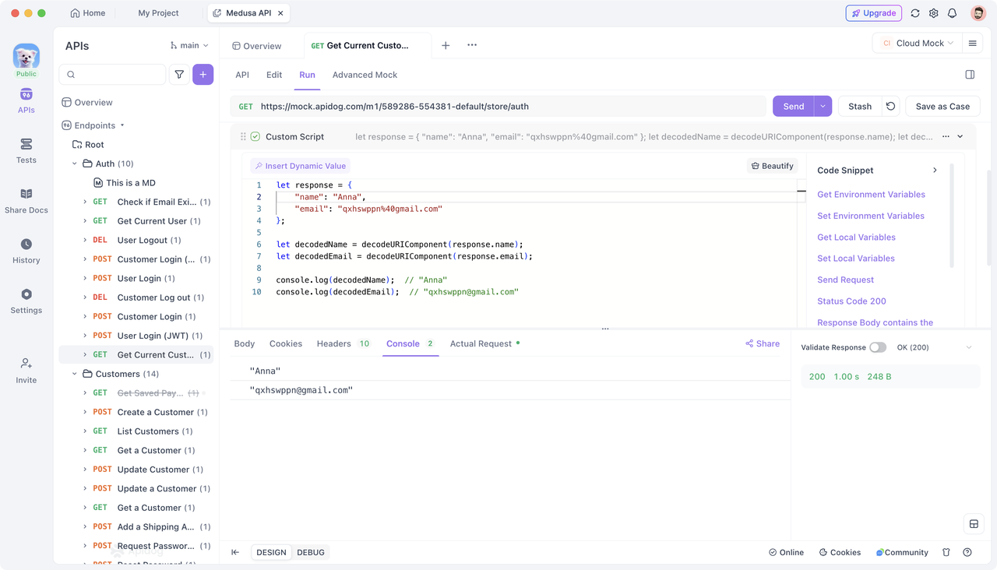Open Settings in the left sidebar
This screenshot has height=570, width=997.
(26, 301)
